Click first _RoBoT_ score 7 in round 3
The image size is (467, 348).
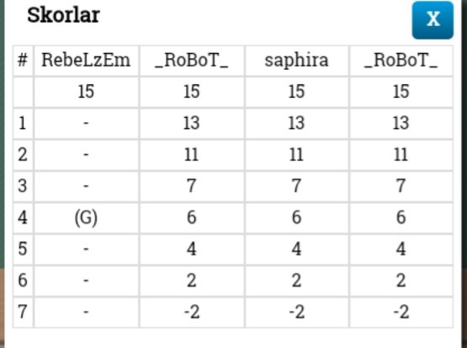pyautogui.click(x=192, y=186)
